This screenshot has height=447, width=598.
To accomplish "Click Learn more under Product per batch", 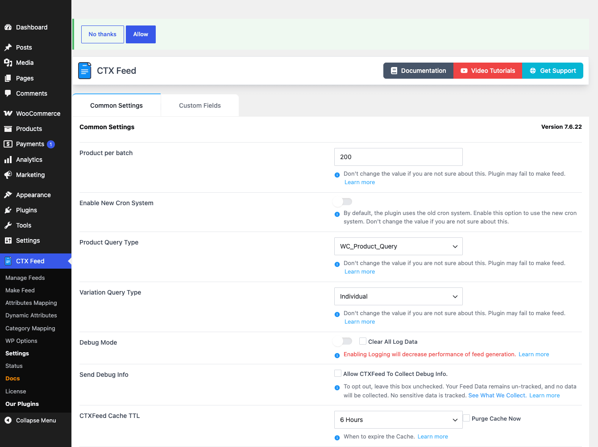I will 360,182.
